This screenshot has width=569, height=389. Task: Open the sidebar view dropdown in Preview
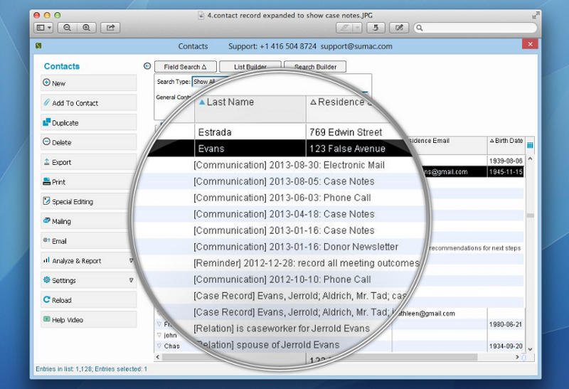(43, 28)
